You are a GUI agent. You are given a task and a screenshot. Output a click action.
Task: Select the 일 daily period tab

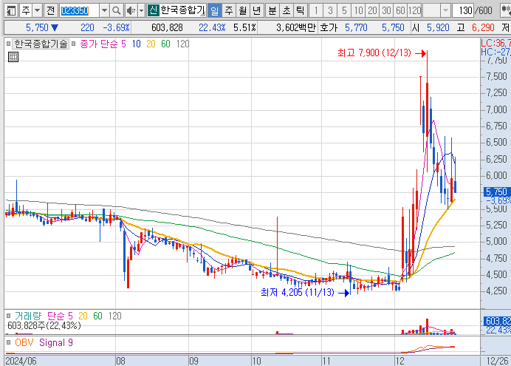[x=215, y=11]
